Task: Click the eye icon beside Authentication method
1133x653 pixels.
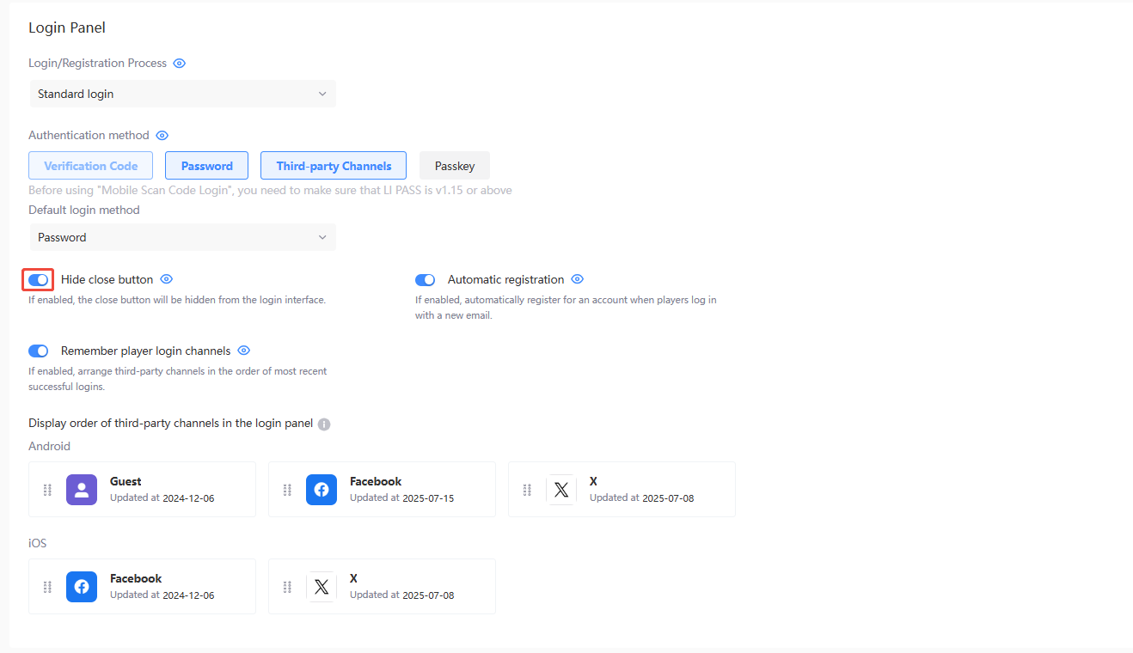Action: [x=162, y=135]
